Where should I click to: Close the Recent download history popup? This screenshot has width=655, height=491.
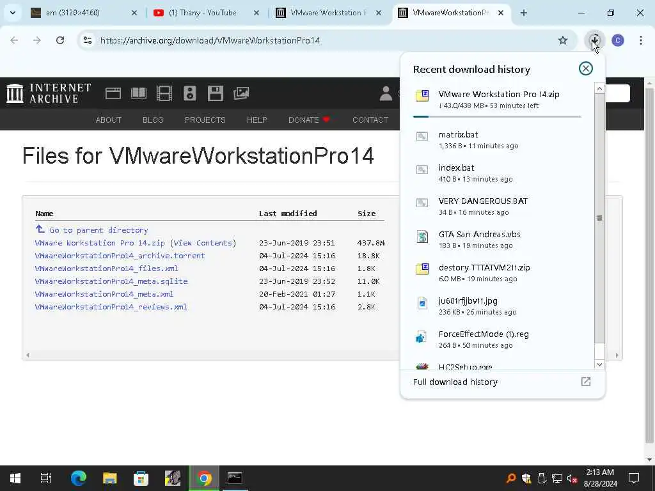click(586, 68)
